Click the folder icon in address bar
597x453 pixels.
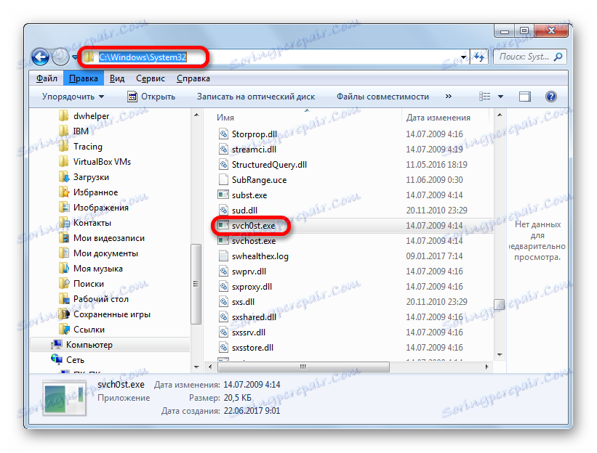tap(89, 57)
